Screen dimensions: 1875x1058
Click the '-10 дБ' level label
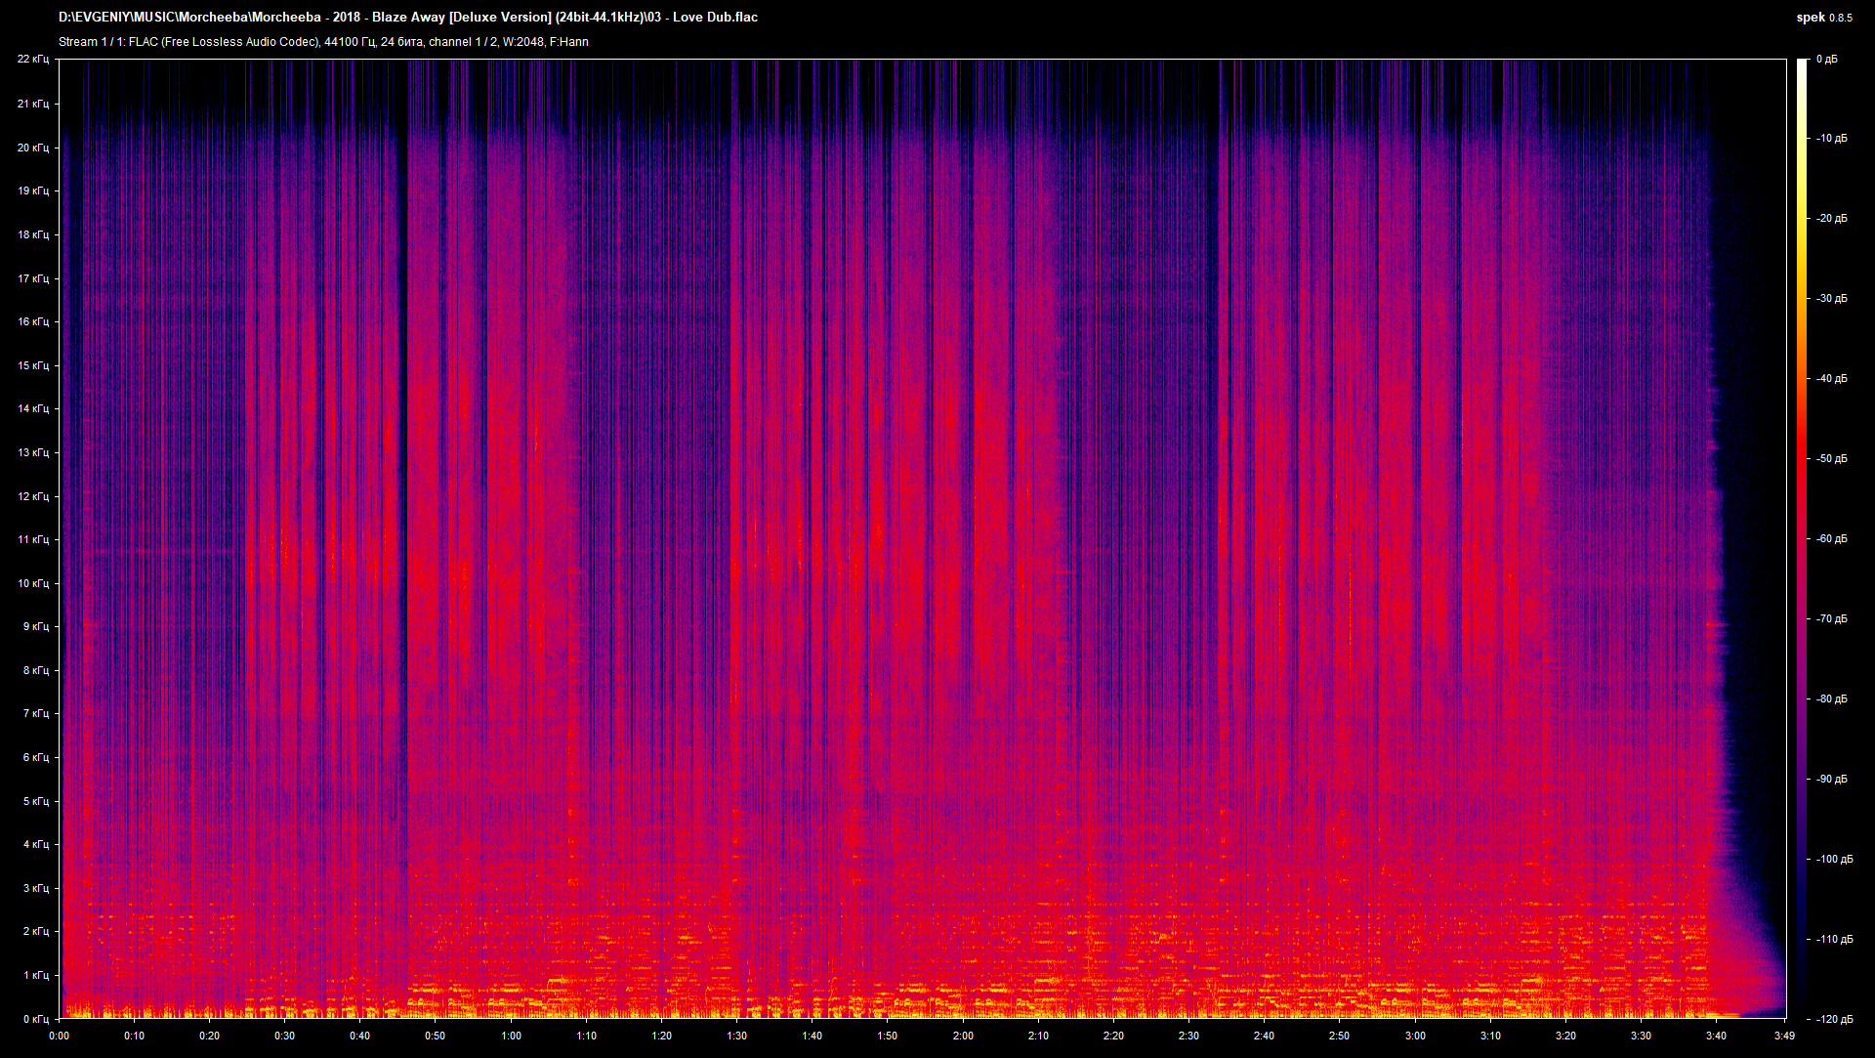coord(1832,139)
